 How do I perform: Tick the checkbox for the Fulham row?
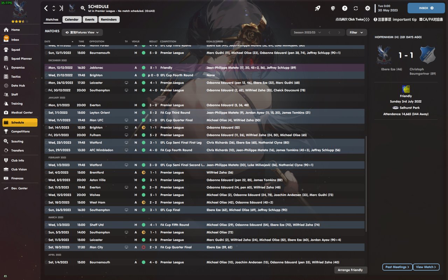(47, 135)
